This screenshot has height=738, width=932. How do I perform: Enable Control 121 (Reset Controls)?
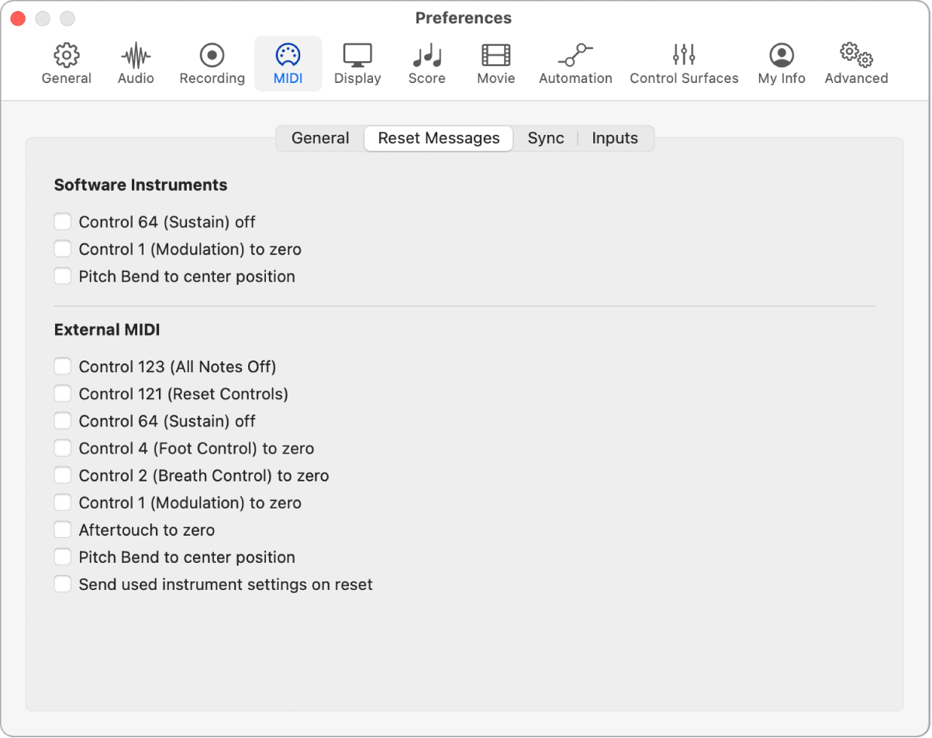(62, 393)
